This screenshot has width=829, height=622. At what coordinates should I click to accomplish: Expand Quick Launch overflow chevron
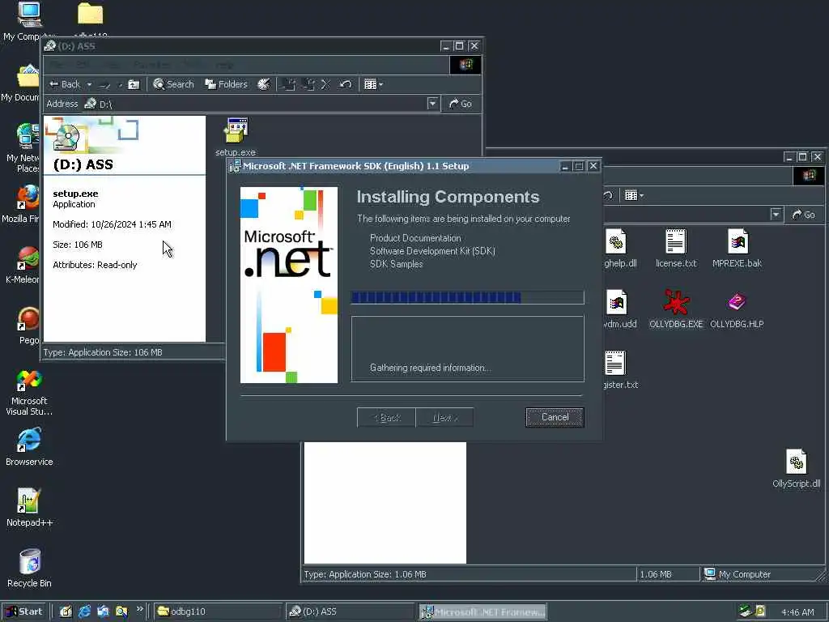coord(139,609)
